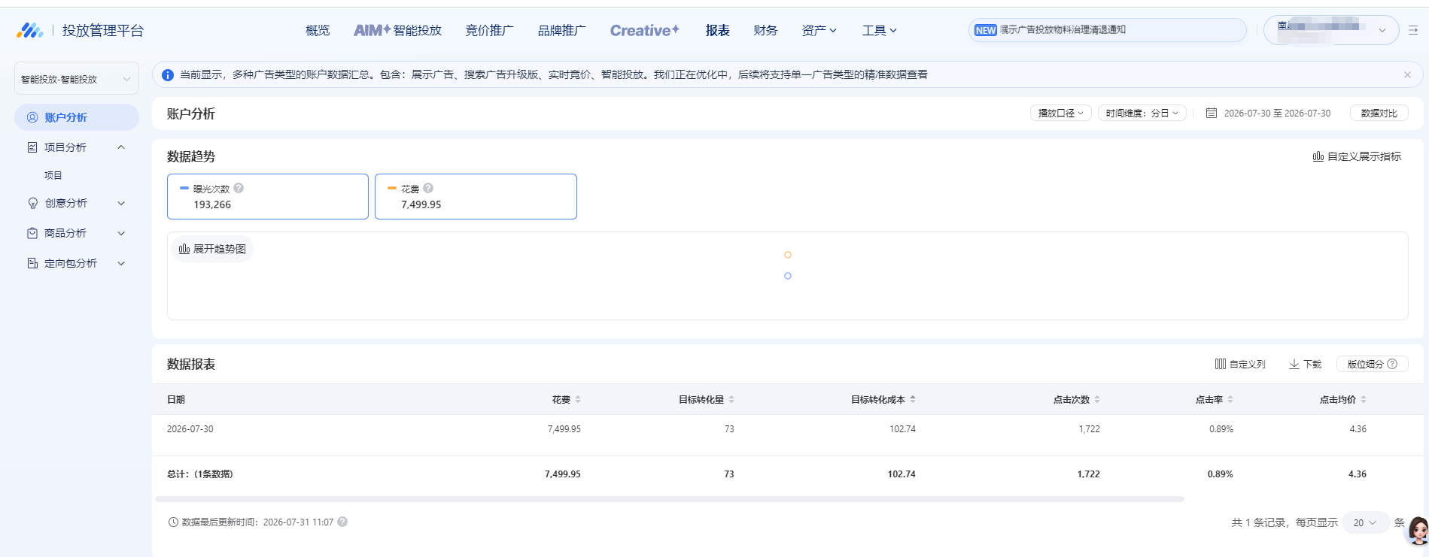The height and width of the screenshot is (557, 1429).
Task: Open the 竞价推广 tab
Action: [489, 30]
